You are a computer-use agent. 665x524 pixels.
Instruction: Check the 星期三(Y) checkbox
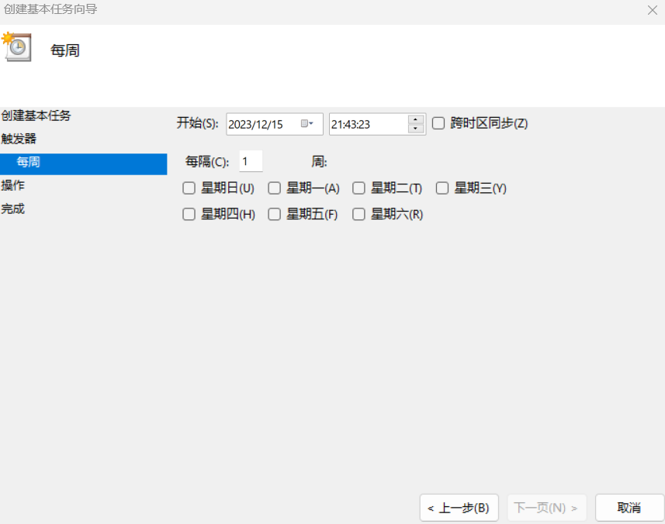(442, 188)
